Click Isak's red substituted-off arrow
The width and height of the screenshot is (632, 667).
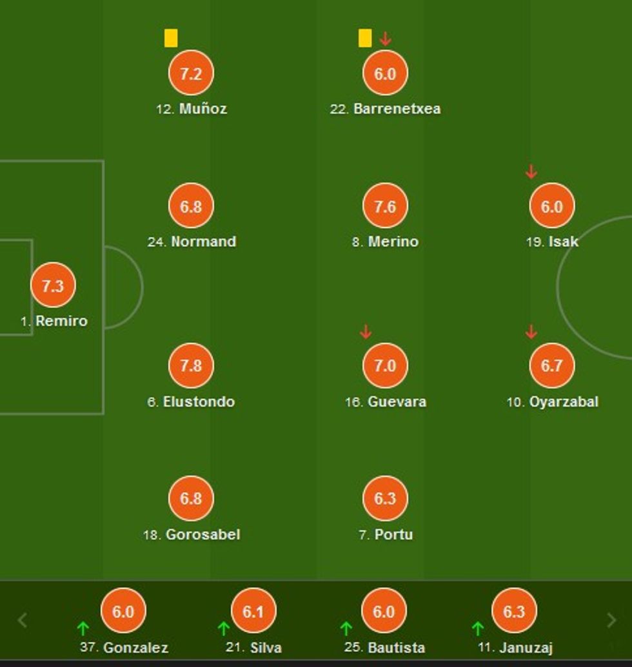531,171
